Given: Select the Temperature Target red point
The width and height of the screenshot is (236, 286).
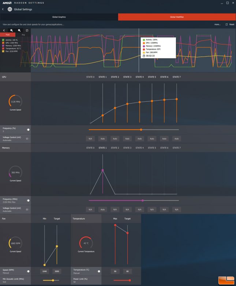Looking at the screenshot, I should (x=127, y=233).
